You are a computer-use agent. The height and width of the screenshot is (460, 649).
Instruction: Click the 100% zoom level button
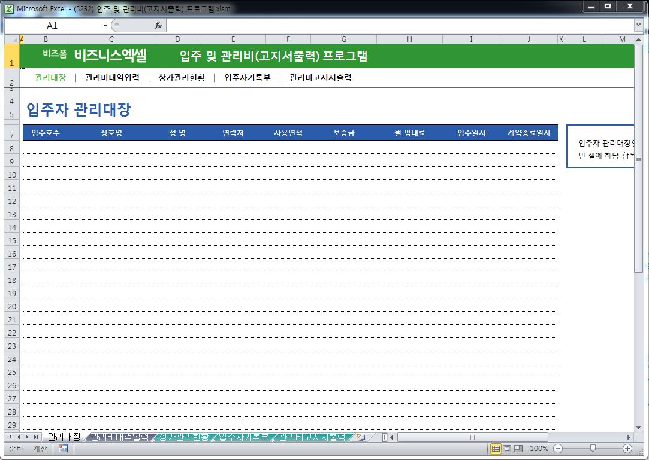click(x=539, y=449)
